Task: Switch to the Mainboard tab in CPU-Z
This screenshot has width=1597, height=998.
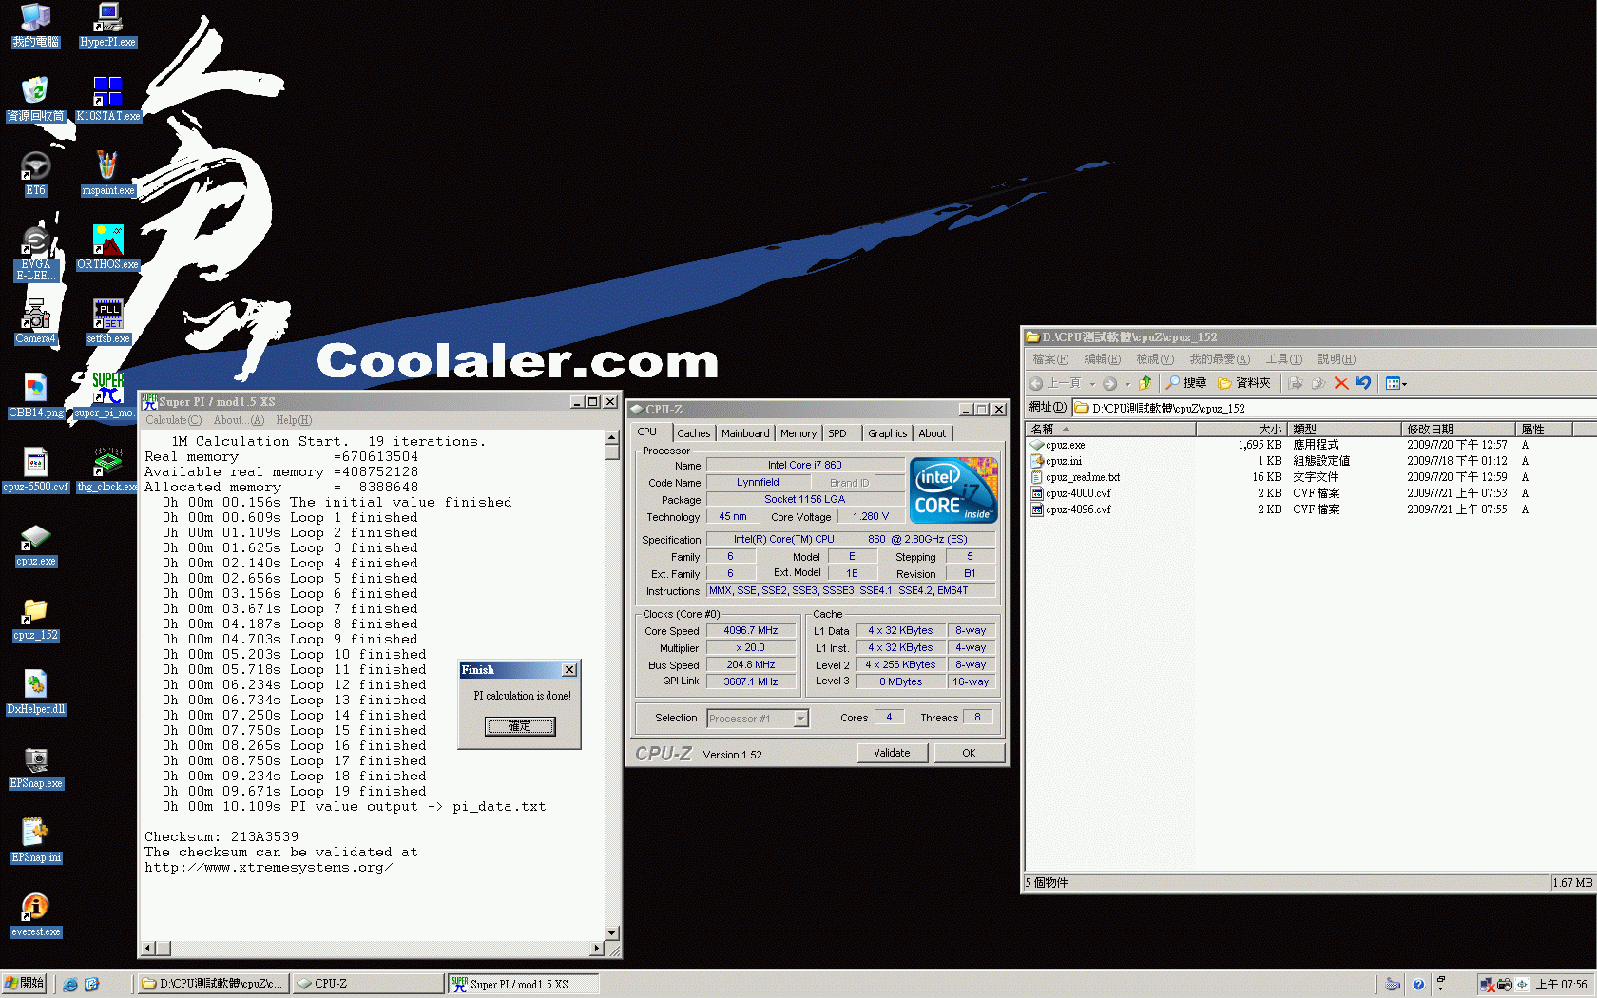Action: (x=745, y=433)
